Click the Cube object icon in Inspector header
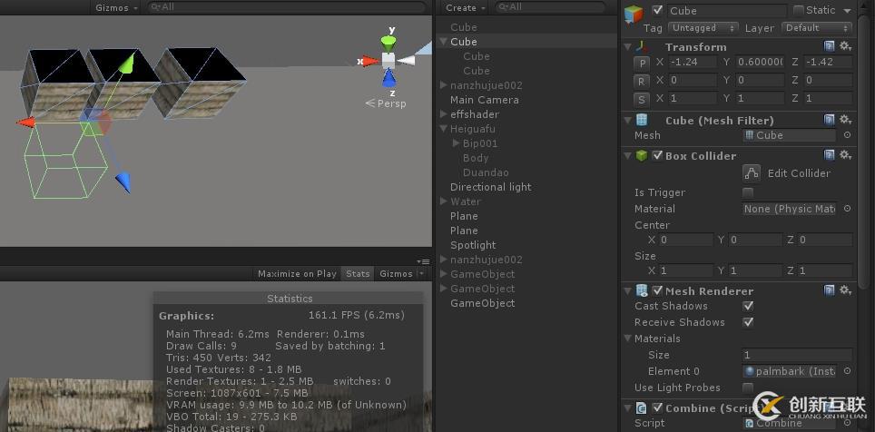The image size is (875, 432). point(634,14)
